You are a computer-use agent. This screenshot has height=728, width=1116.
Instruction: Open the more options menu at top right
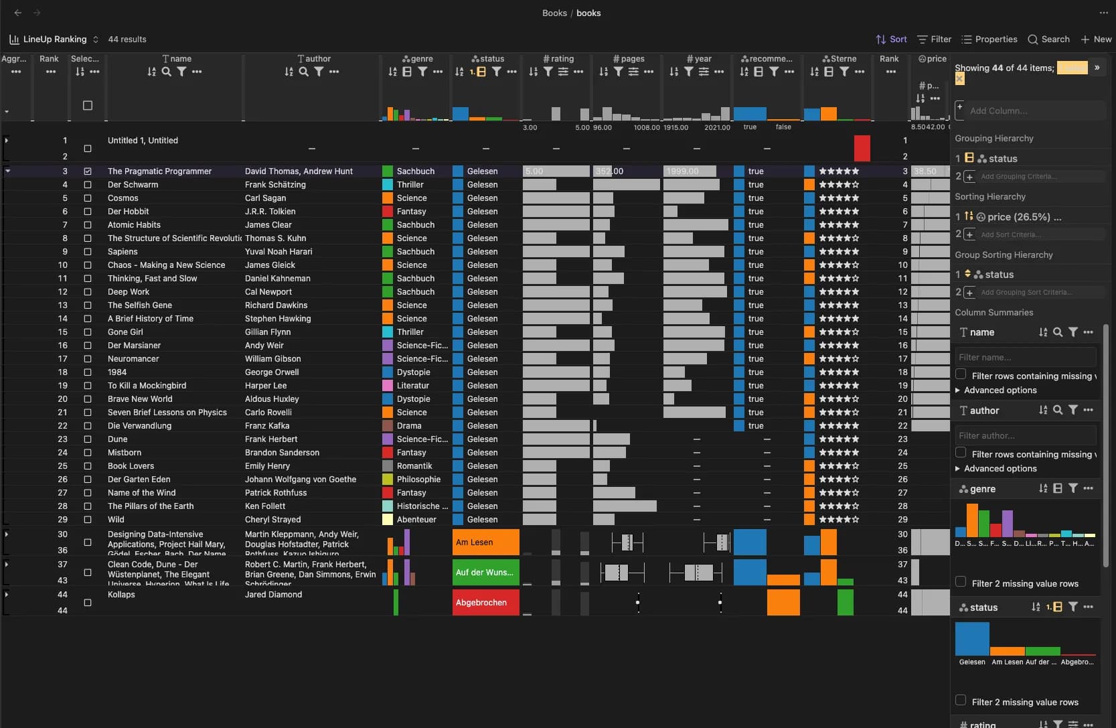tap(1103, 13)
